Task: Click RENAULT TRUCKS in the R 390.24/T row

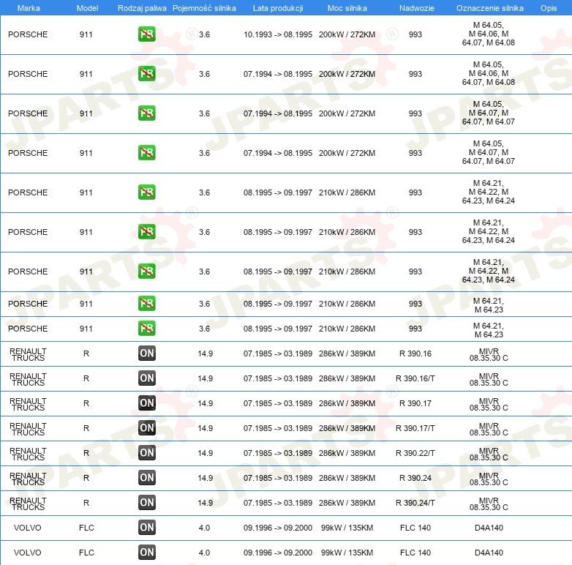Action: (x=28, y=504)
